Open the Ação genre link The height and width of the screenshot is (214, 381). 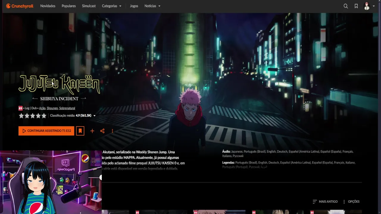(x=42, y=108)
